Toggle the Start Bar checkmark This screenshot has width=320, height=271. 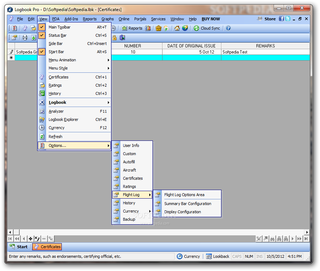tap(42, 52)
